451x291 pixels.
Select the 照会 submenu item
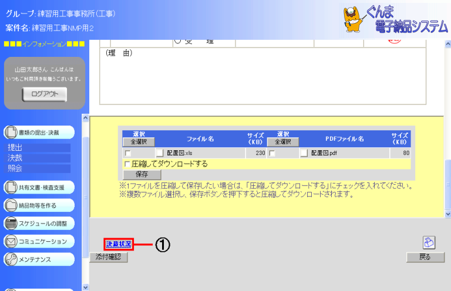[x=38, y=168]
